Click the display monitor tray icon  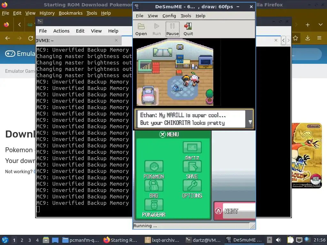(299, 240)
